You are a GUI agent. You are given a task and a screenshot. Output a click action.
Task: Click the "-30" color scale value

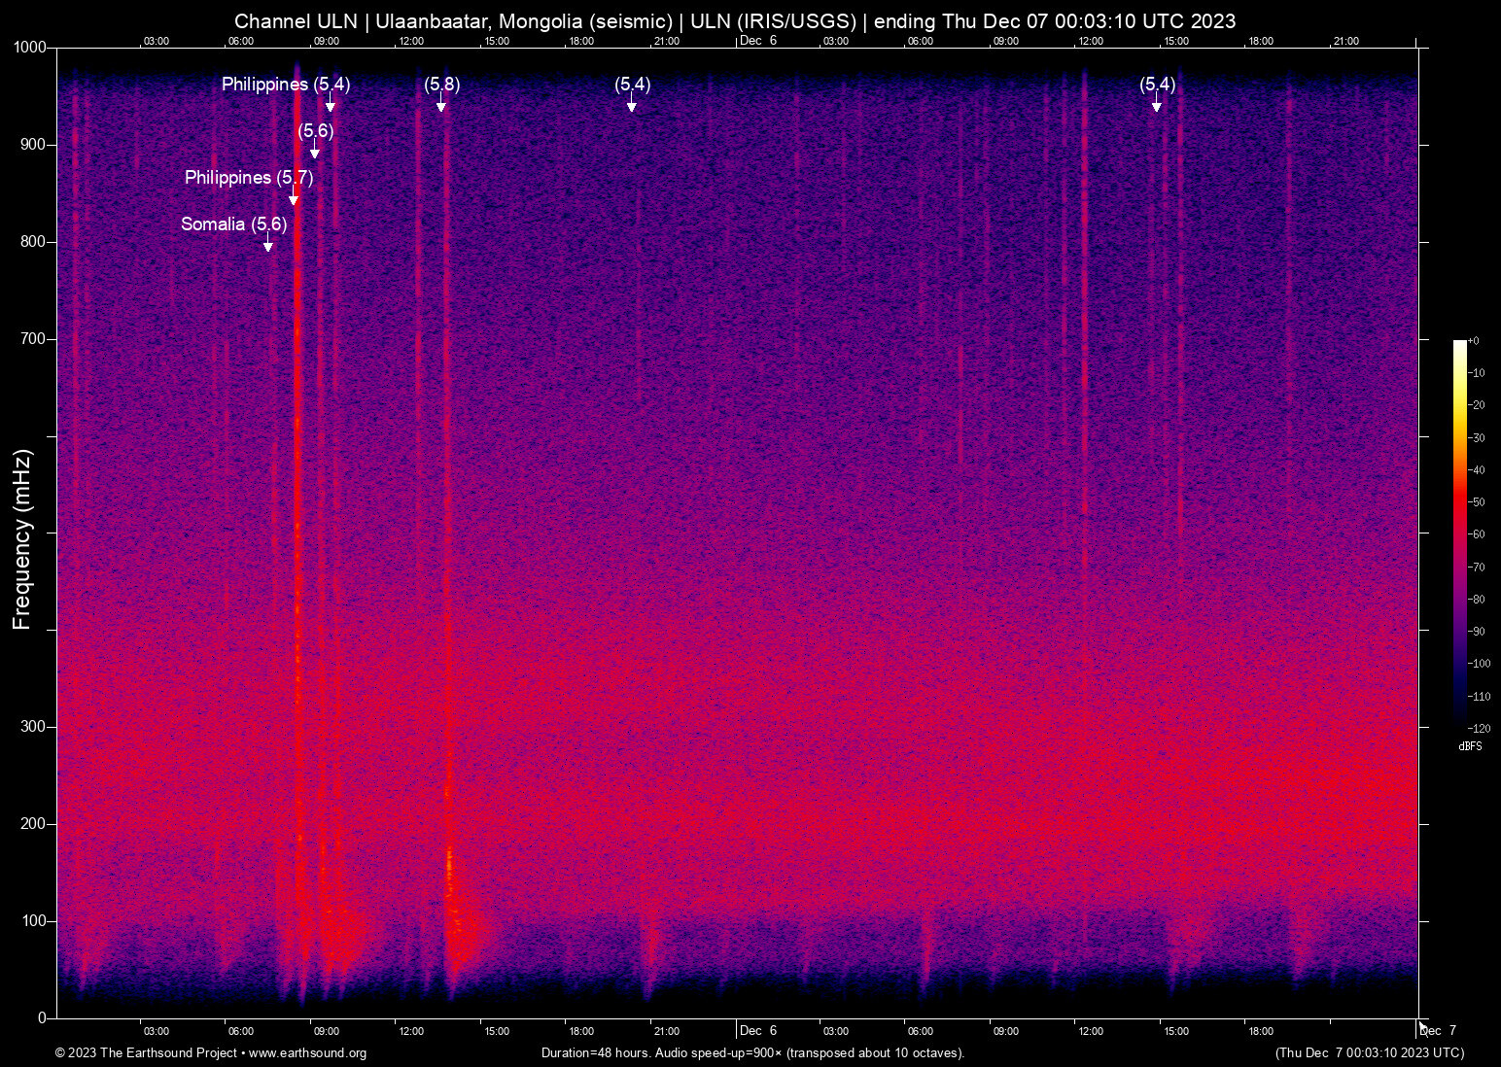(1477, 438)
